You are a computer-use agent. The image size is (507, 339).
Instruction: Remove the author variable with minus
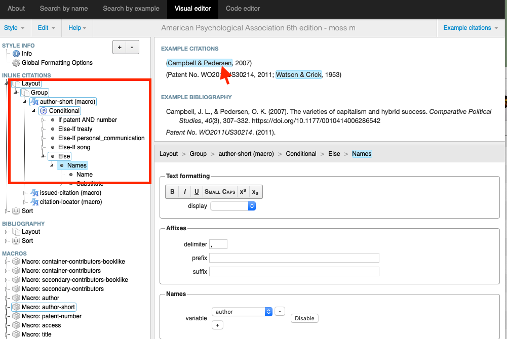[280, 312]
